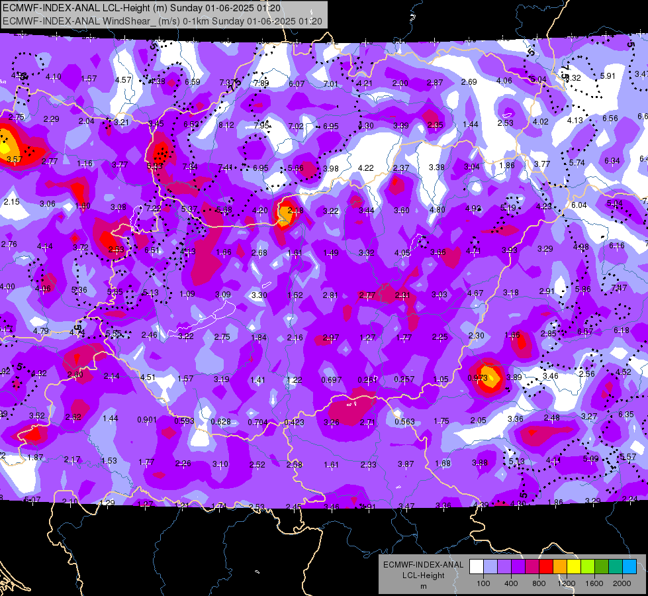The image size is (648, 596).
Task: Click the 0.901 value on the map
Action: [x=147, y=420]
